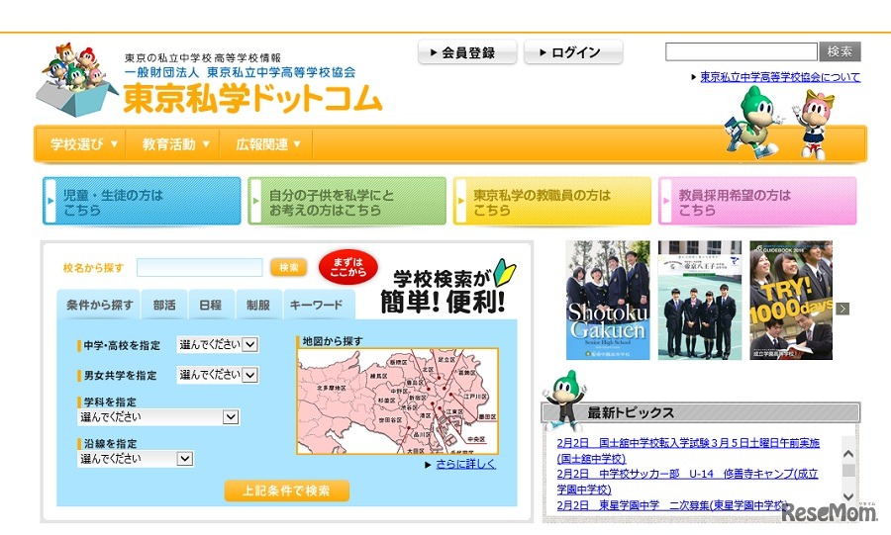The height and width of the screenshot is (535, 891).
Task: Focus the header site search field
Action: pos(741,51)
